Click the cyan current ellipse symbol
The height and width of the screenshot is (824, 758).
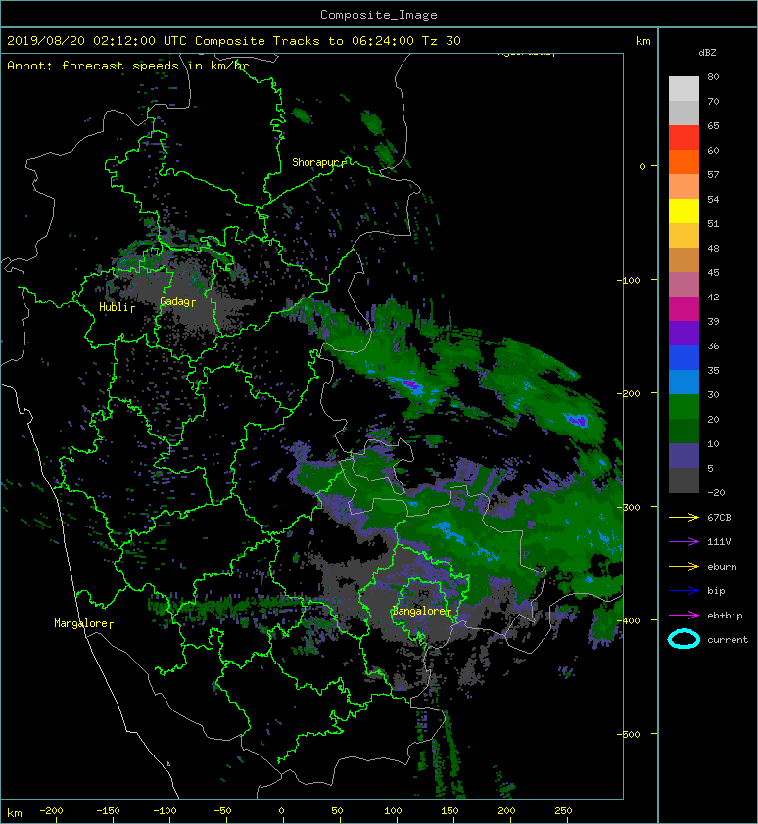pos(684,640)
